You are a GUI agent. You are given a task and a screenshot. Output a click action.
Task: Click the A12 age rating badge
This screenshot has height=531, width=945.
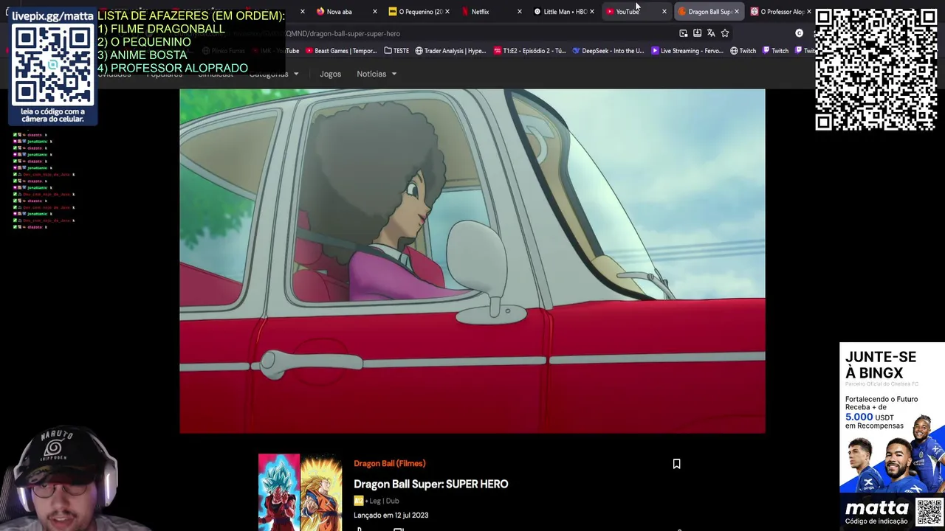click(358, 501)
